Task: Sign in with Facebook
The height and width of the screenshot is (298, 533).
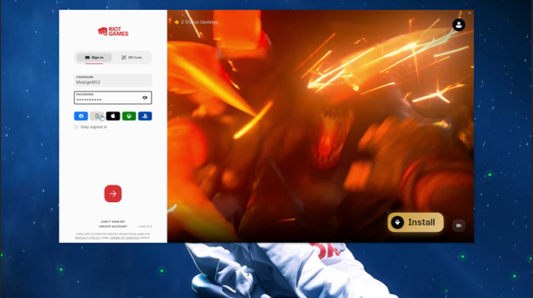Action: tap(81, 116)
